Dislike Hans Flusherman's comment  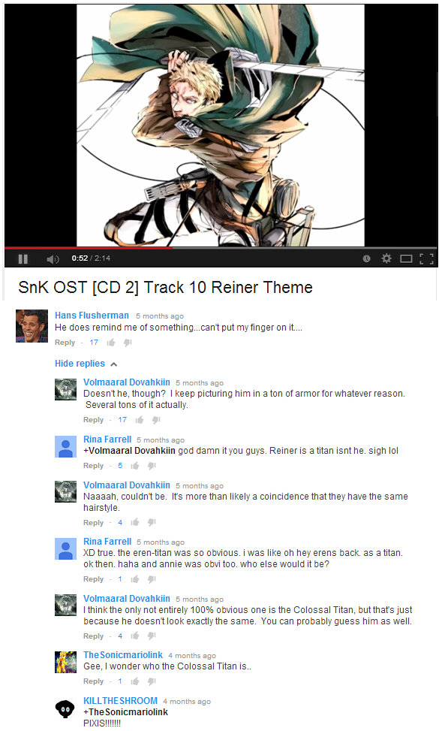point(128,343)
